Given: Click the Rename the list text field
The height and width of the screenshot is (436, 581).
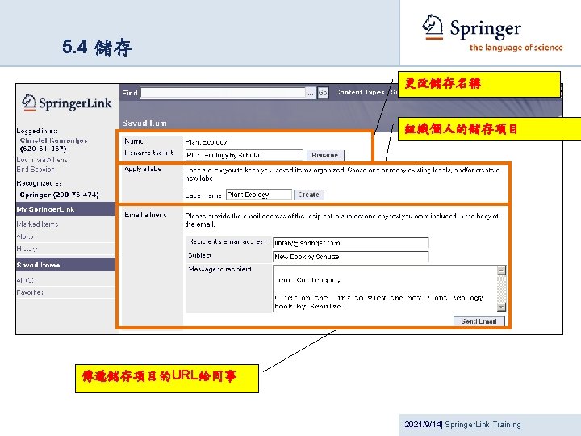Looking at the screenshot, I should point(245,155).
